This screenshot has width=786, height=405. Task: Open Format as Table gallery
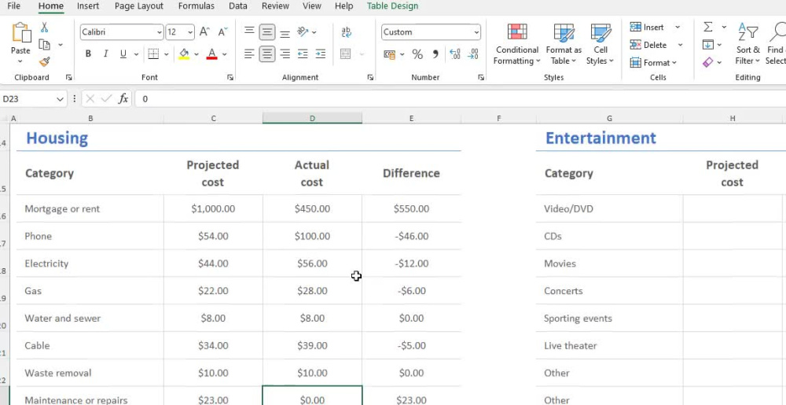click(x=564, y=44)
